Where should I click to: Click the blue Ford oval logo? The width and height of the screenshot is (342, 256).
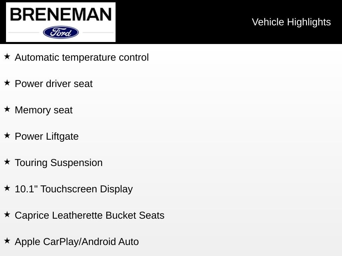pos(61,32)
